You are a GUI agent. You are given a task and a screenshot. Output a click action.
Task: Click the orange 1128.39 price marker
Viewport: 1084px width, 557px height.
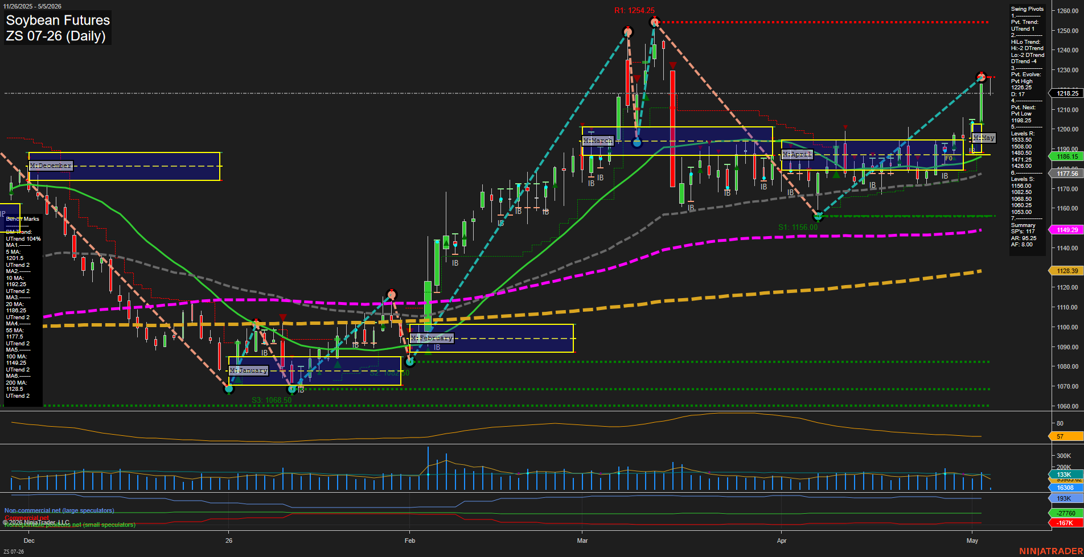(x=1066, y=271)
